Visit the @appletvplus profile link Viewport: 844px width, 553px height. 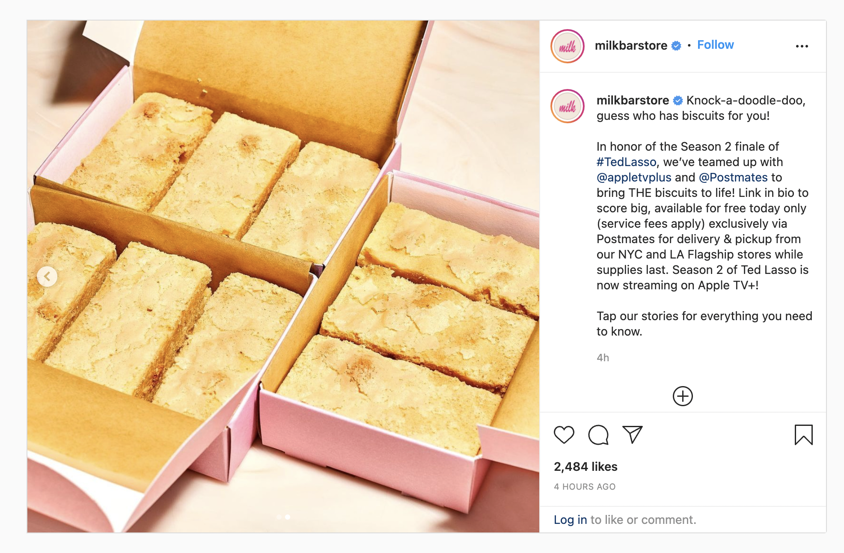(634, 177)
